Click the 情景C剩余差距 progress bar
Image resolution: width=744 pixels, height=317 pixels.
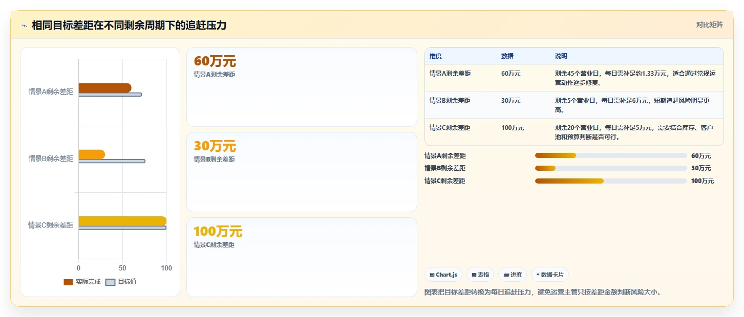[x=611, y=181]
